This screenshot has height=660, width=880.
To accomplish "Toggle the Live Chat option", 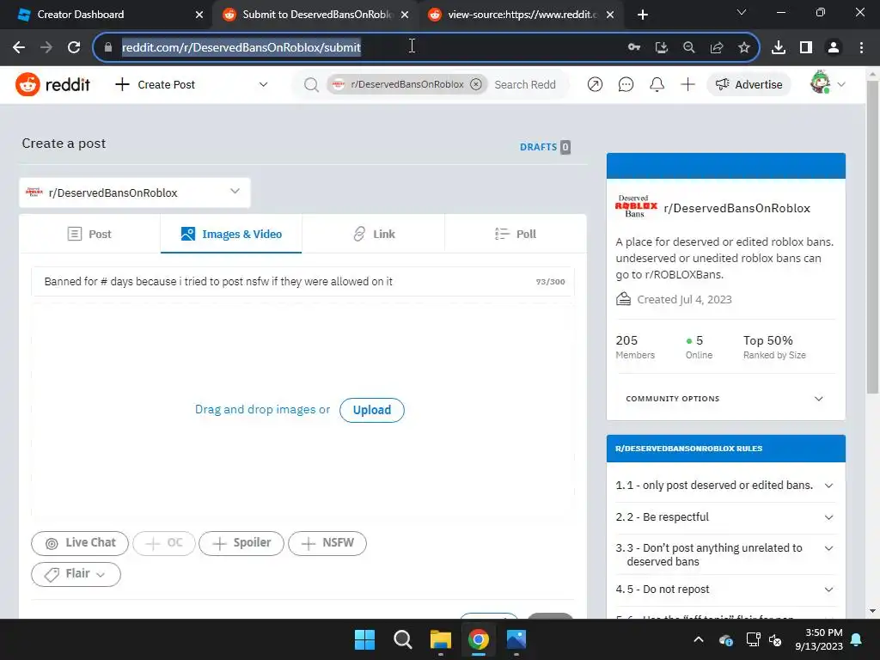I will coord(80,543).
